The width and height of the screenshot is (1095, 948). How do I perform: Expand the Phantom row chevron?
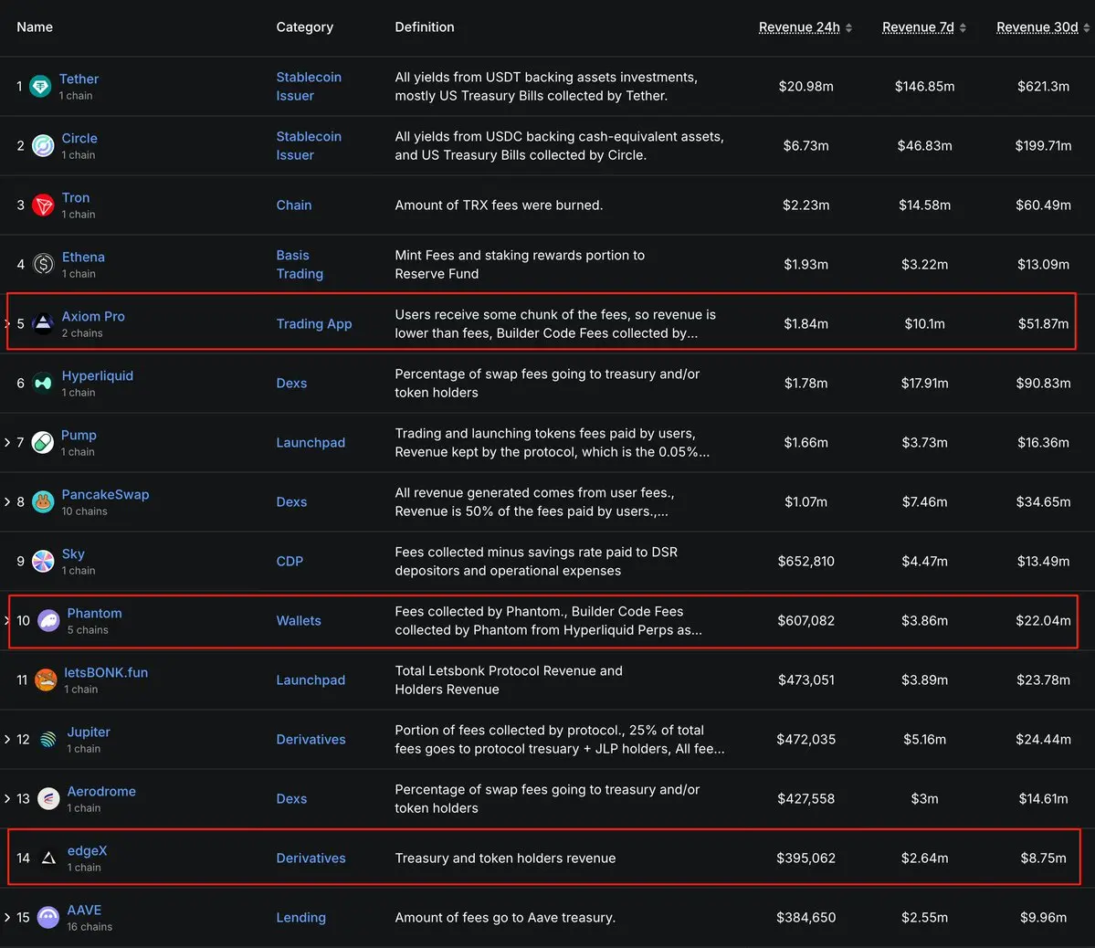[x=7, y=620]
